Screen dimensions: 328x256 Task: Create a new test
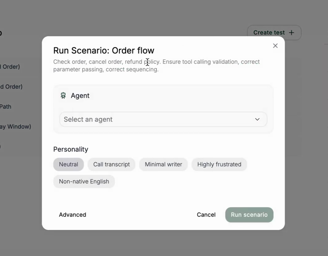click(274, 32)
